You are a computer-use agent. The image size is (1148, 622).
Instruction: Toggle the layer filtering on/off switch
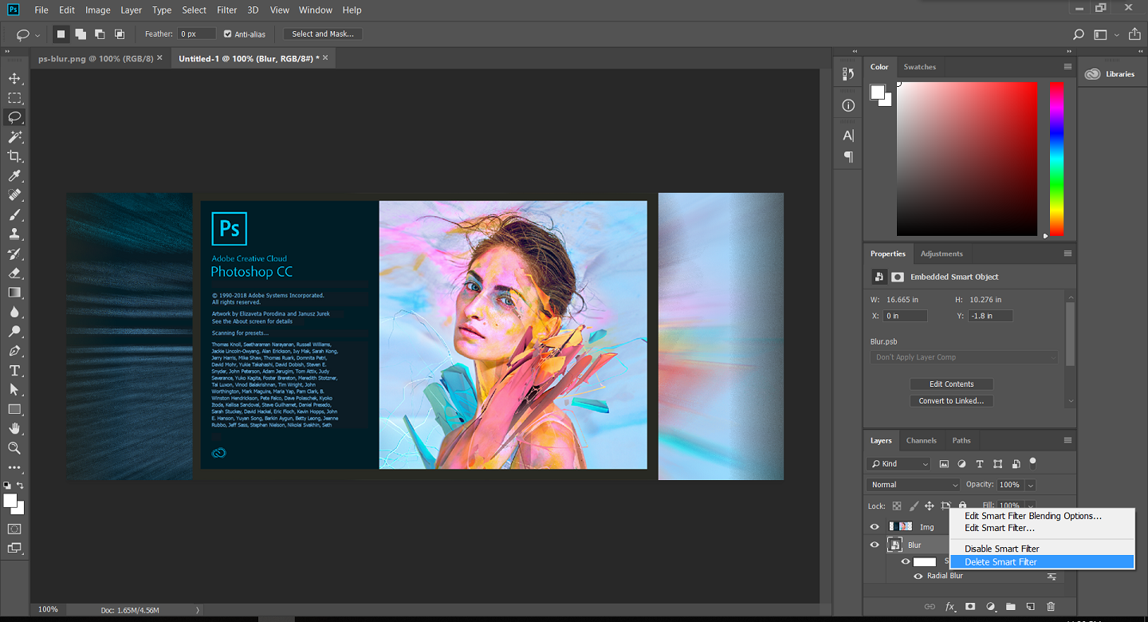click(1033, 462)
